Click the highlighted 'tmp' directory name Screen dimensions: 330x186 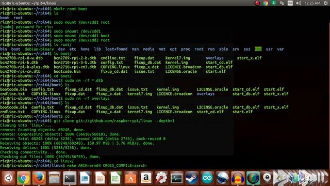point(258,49)
